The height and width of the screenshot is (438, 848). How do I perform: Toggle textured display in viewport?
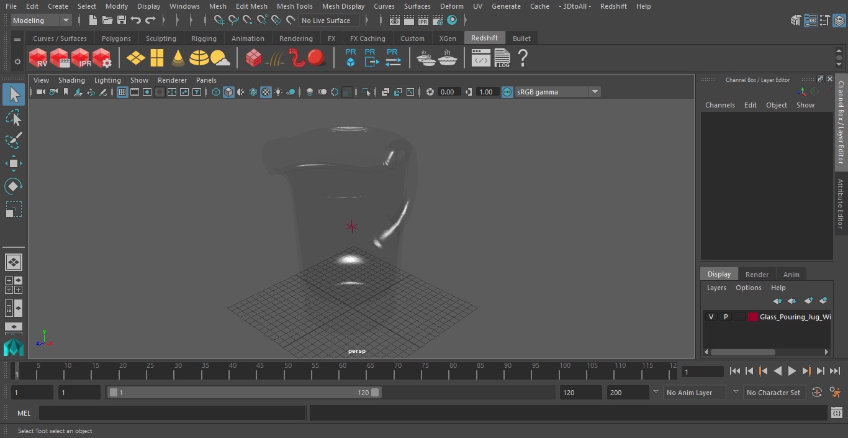tap(266, 92)
